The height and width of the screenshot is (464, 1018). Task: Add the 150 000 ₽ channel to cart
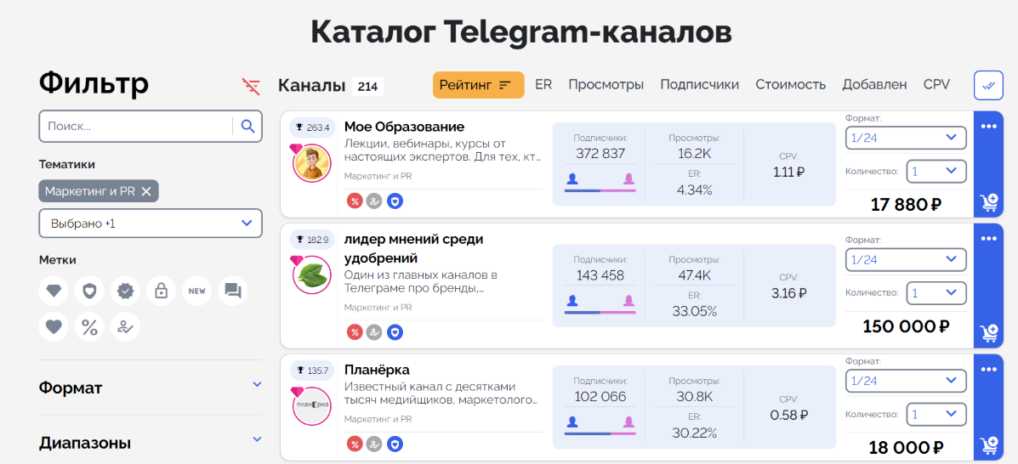988,332
